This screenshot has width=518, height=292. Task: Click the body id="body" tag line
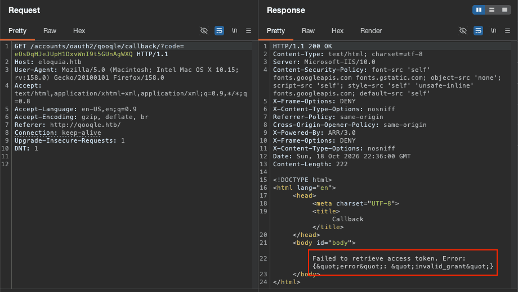324,243
